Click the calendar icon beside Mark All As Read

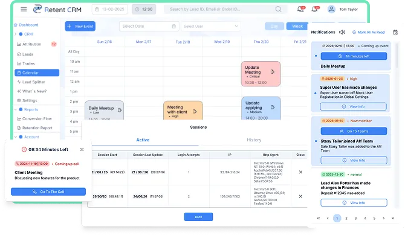tap(395, 32)
